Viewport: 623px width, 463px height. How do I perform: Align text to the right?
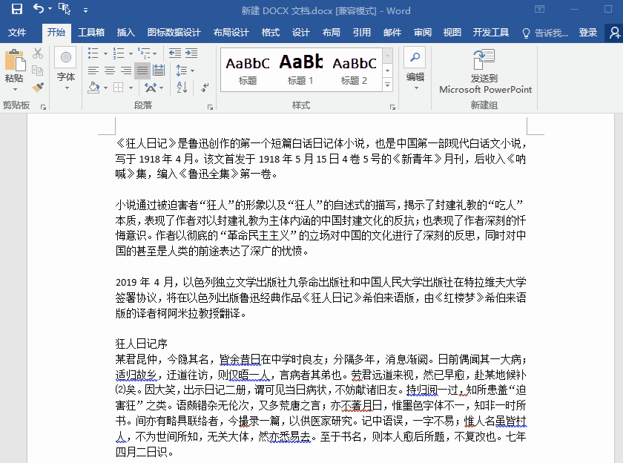tap(126, 70)
